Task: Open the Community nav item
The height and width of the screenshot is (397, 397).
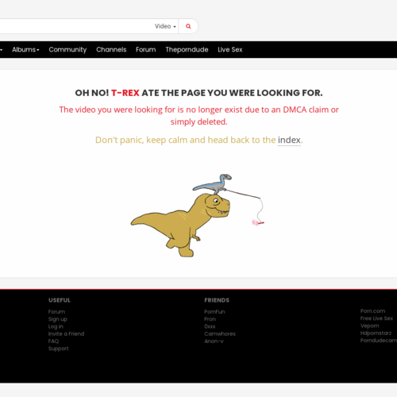Action: click(67, 49)
